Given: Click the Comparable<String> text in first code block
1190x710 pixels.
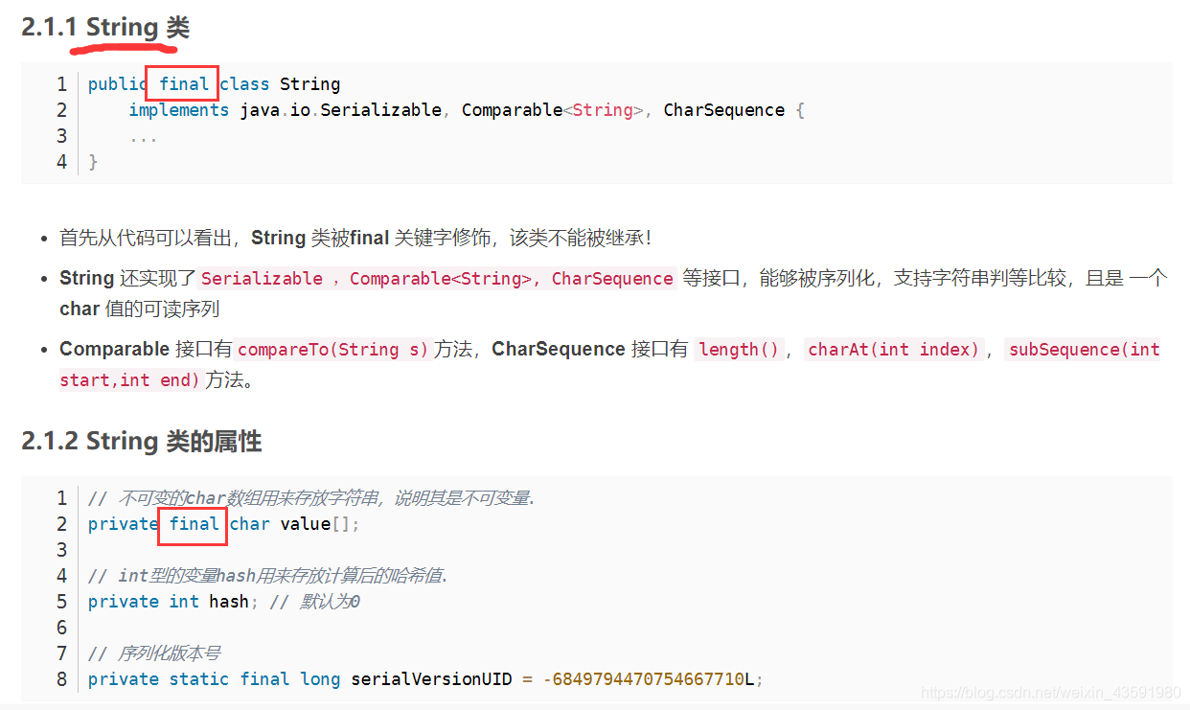Looking at the screenshot, I should tap(552, 110).
